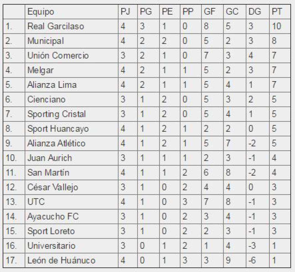Click the PT column header
This screenshot has height=272, width=295.
tap(277, 12)
